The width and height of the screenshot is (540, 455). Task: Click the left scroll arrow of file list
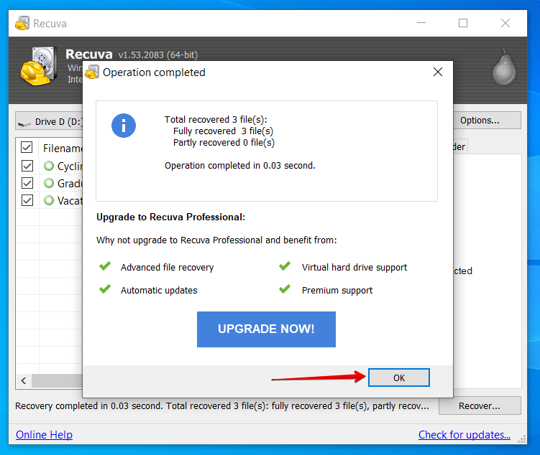[x=24, y=380]
